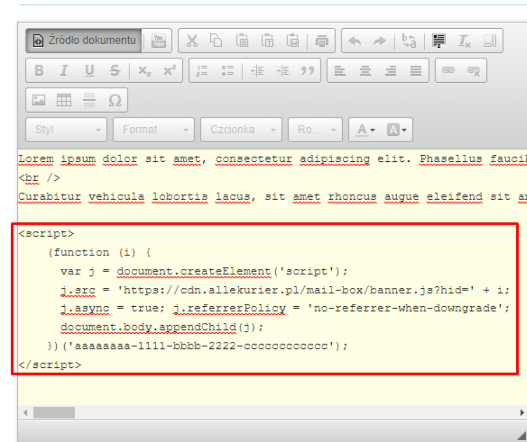Toggle the Źródło dokumentu source mode
This screenshot has width=527, height=442.
(x=84, y=41)
